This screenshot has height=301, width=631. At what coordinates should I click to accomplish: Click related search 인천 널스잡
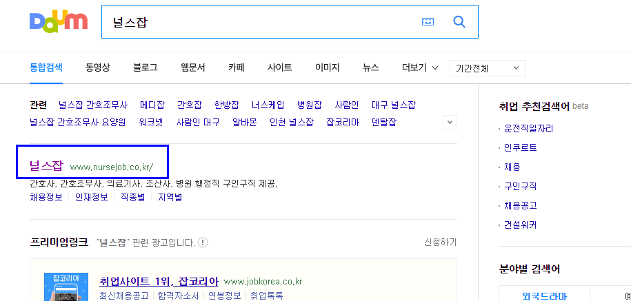pyautogui.click(x=292, y=122)
